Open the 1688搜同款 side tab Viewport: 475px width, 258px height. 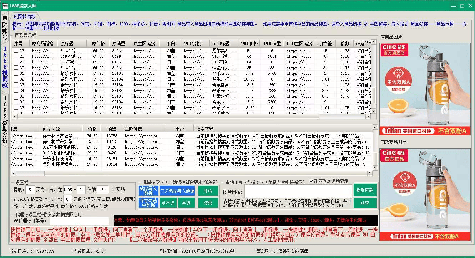tap(5, 67)
